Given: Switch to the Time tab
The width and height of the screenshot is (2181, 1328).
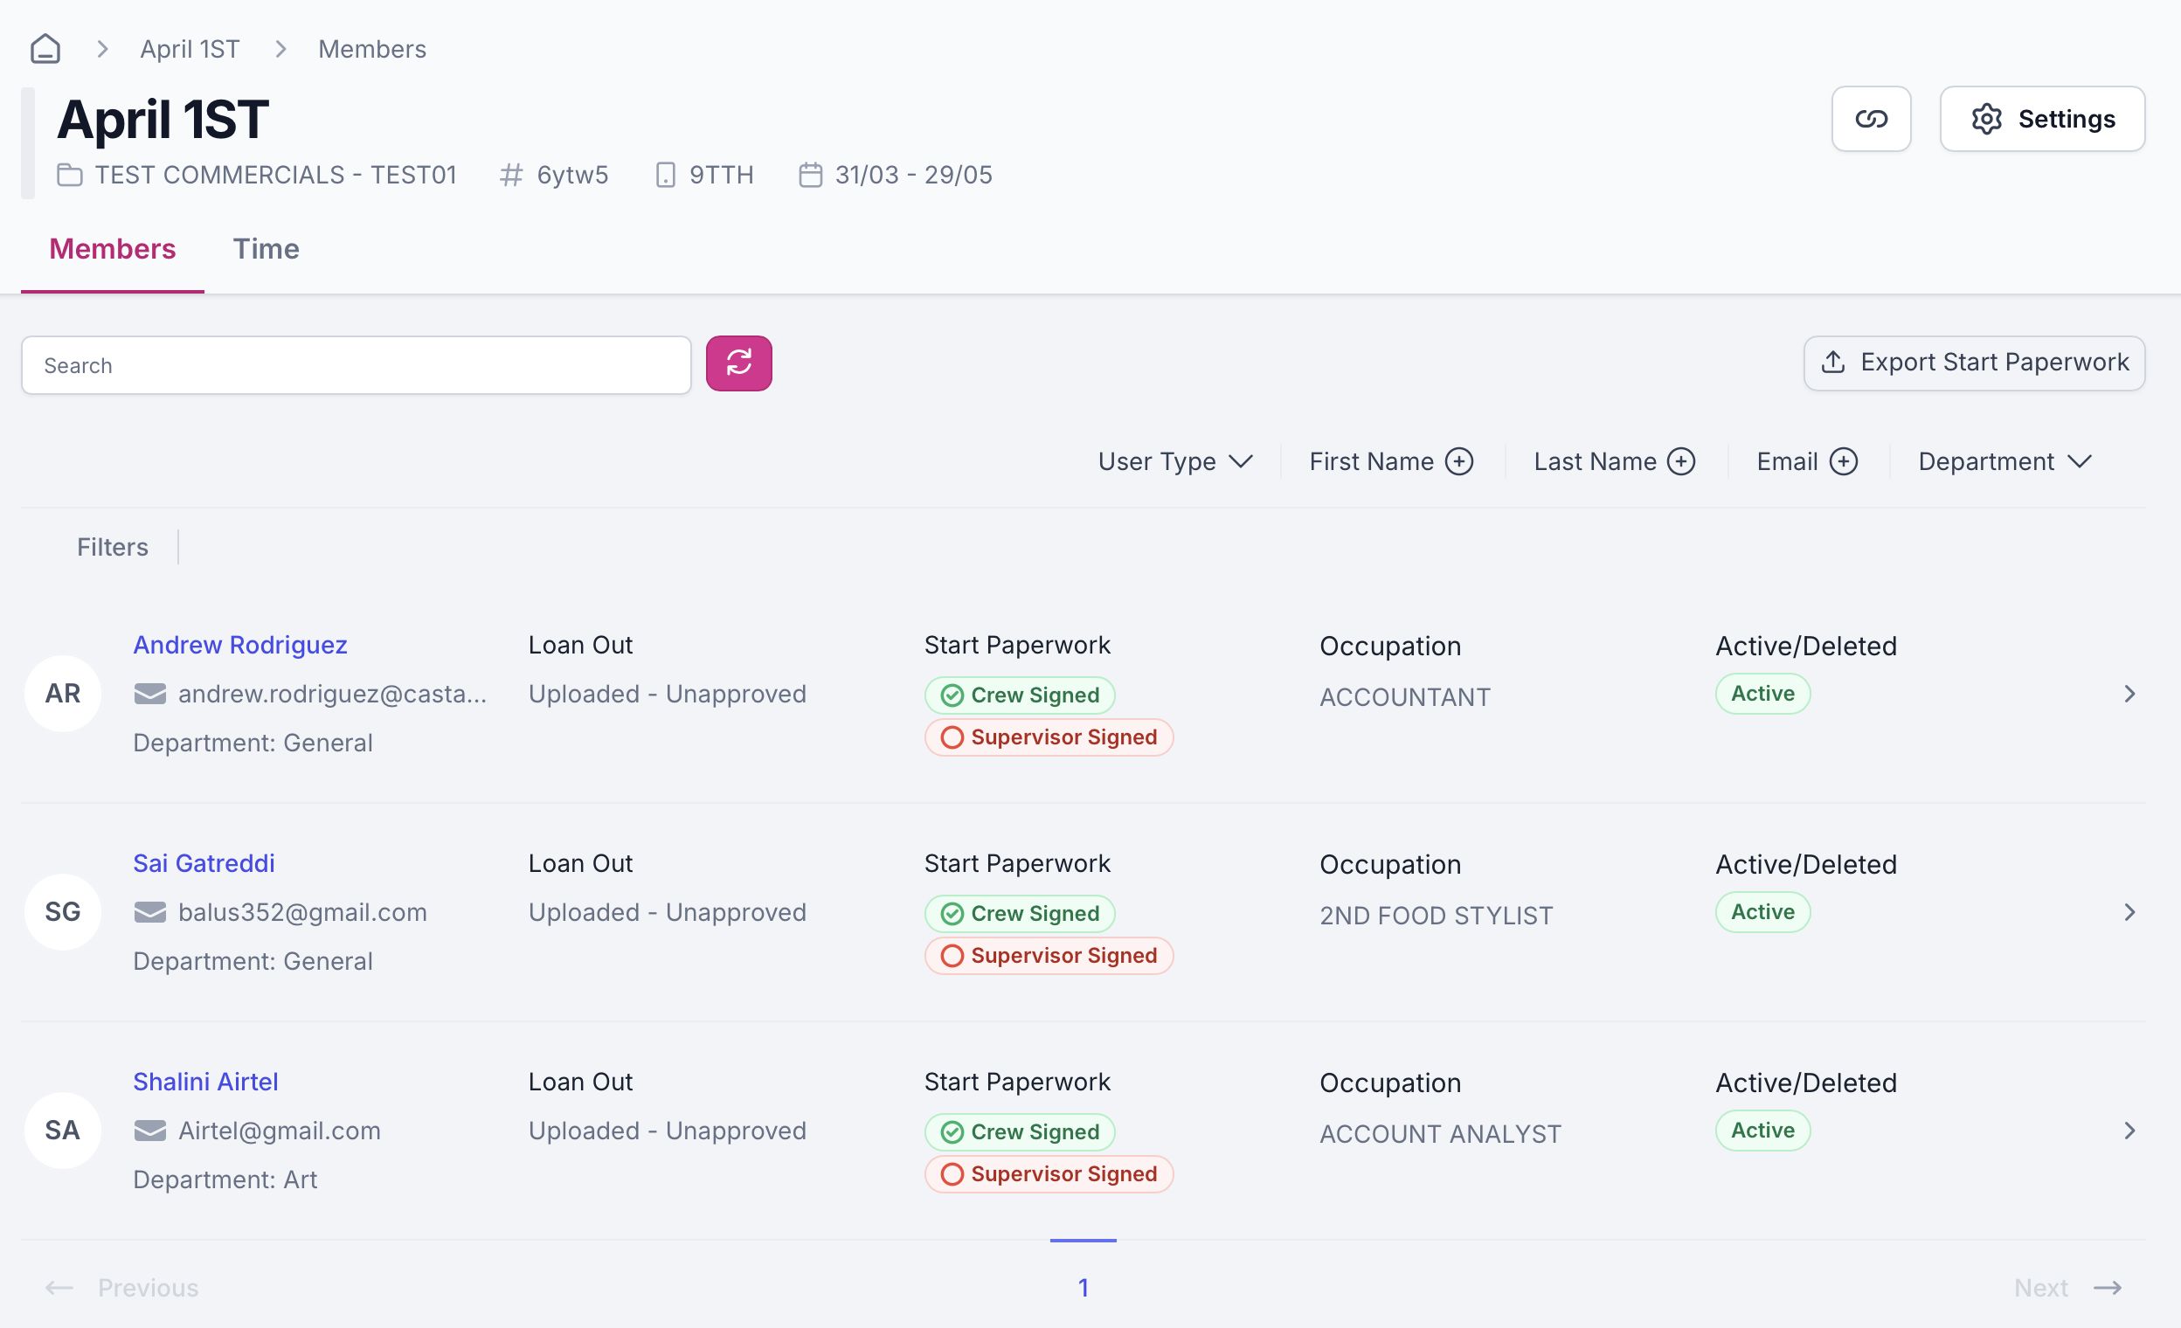Looking at the screenshot, I should click(266, 249).
